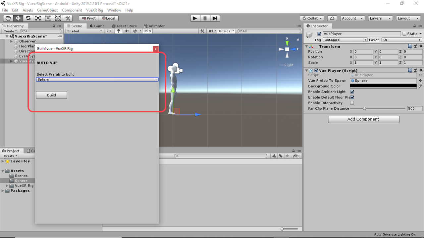Select the combined Transform tool

click(58, 18)
